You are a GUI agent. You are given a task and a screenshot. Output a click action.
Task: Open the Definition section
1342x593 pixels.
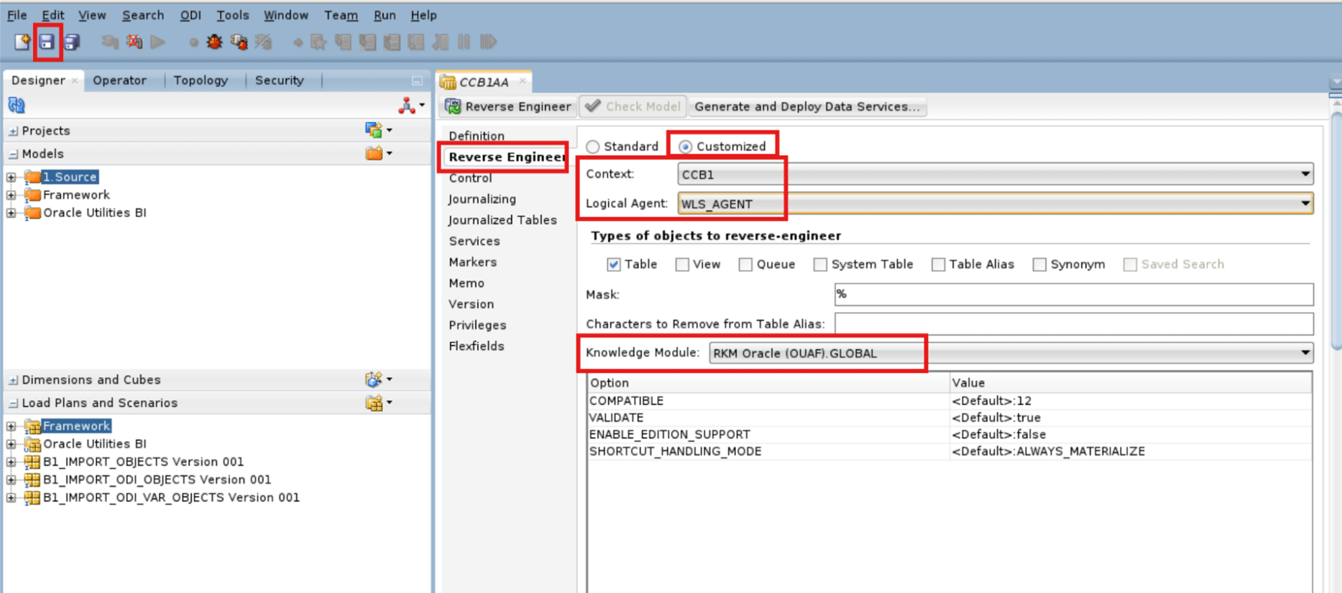coord(477,136)
